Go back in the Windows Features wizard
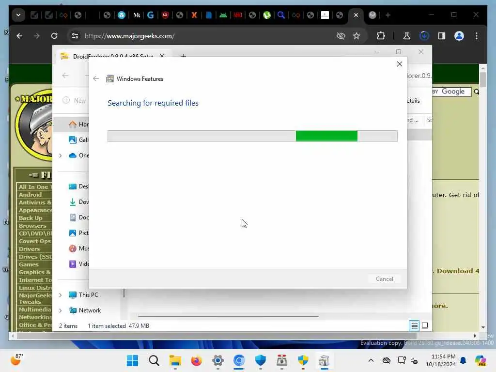 96,78
